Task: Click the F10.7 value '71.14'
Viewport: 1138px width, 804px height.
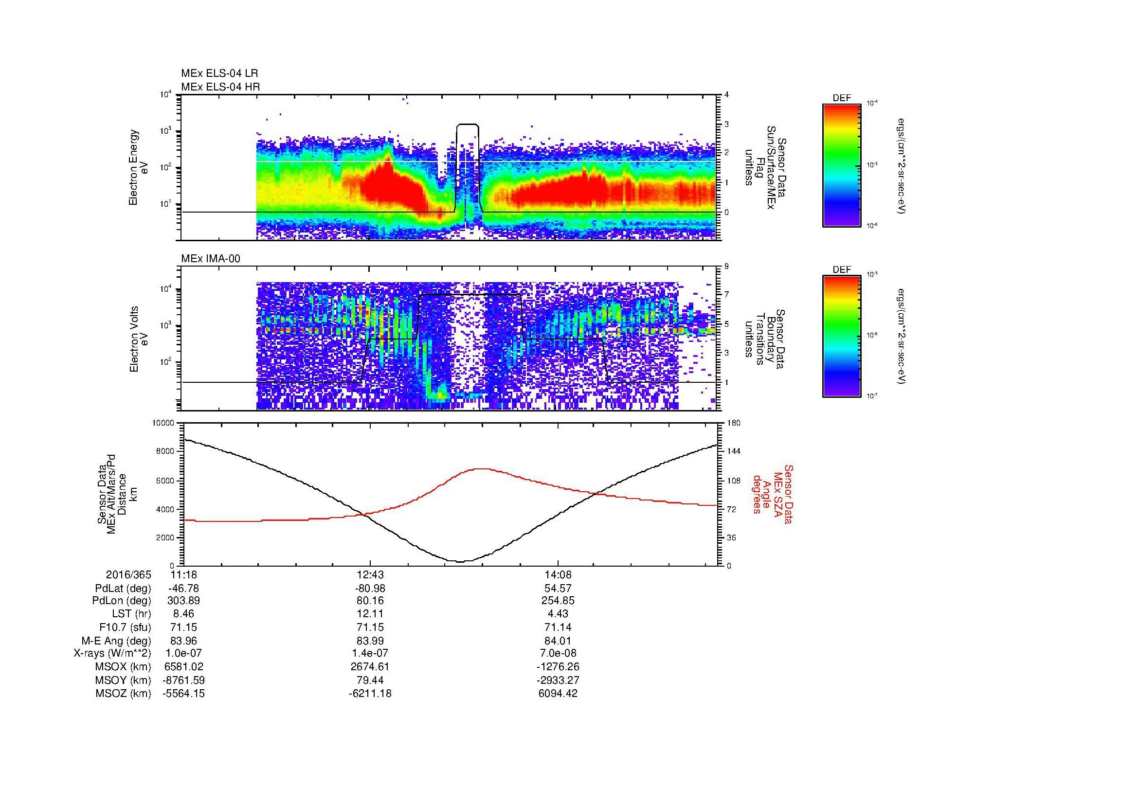Action: coord(558,627)
